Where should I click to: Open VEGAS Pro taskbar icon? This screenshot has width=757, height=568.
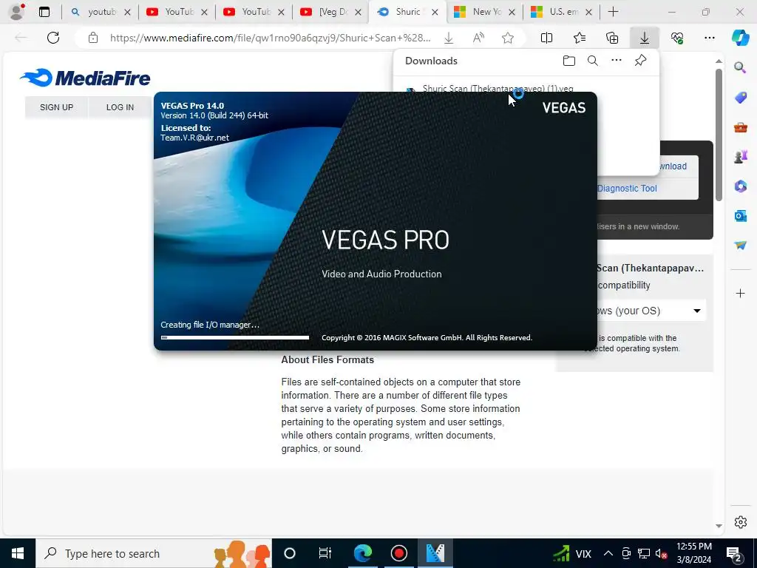click(x=435, y=553)
